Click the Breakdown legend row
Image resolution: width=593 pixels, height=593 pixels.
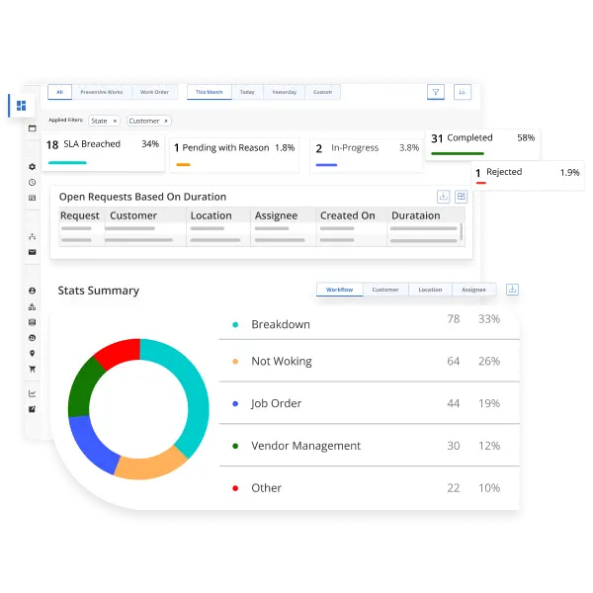pyautogui.click(x=369, y=324)
